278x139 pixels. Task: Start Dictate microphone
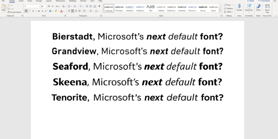pyautogui.click(x=239, y=7)
